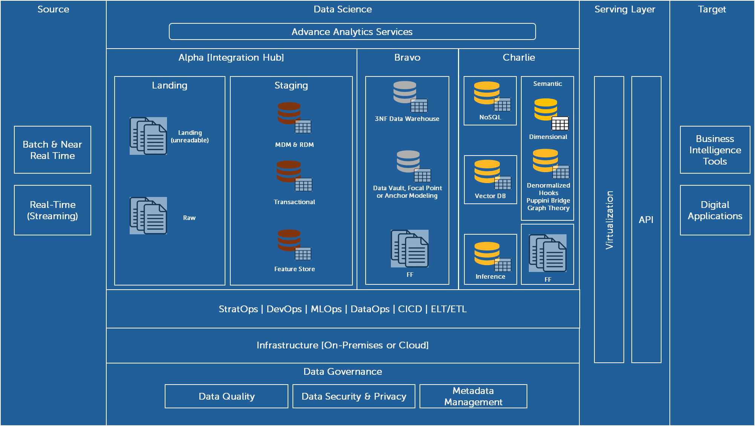Click the Vector DB database icon
The image size is (755, 426).
pos(493,175)
